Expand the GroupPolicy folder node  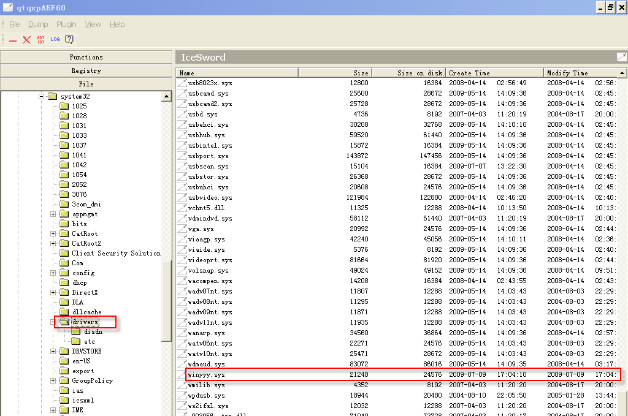pyautogui.click(x=53, y=380)
